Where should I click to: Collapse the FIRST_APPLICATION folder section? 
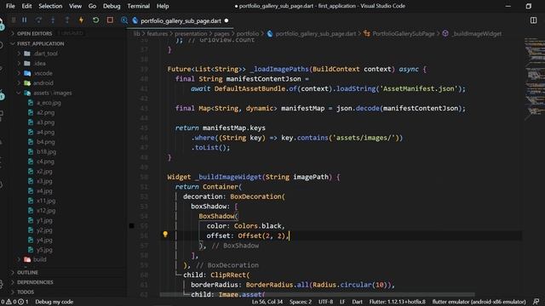(x=41, y=43)
